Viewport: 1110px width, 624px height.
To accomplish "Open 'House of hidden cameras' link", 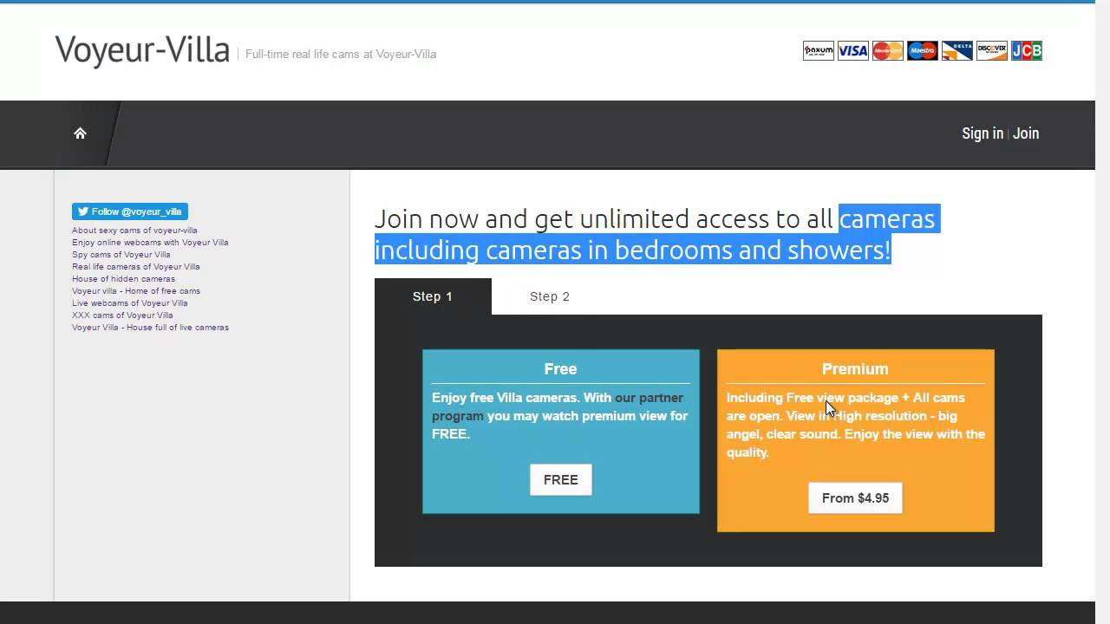I will pos(123,279).
